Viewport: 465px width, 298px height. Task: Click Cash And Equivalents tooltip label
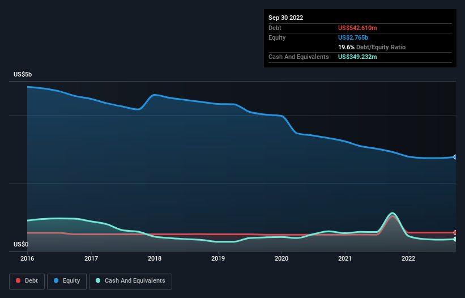click(x=298, y=57)
